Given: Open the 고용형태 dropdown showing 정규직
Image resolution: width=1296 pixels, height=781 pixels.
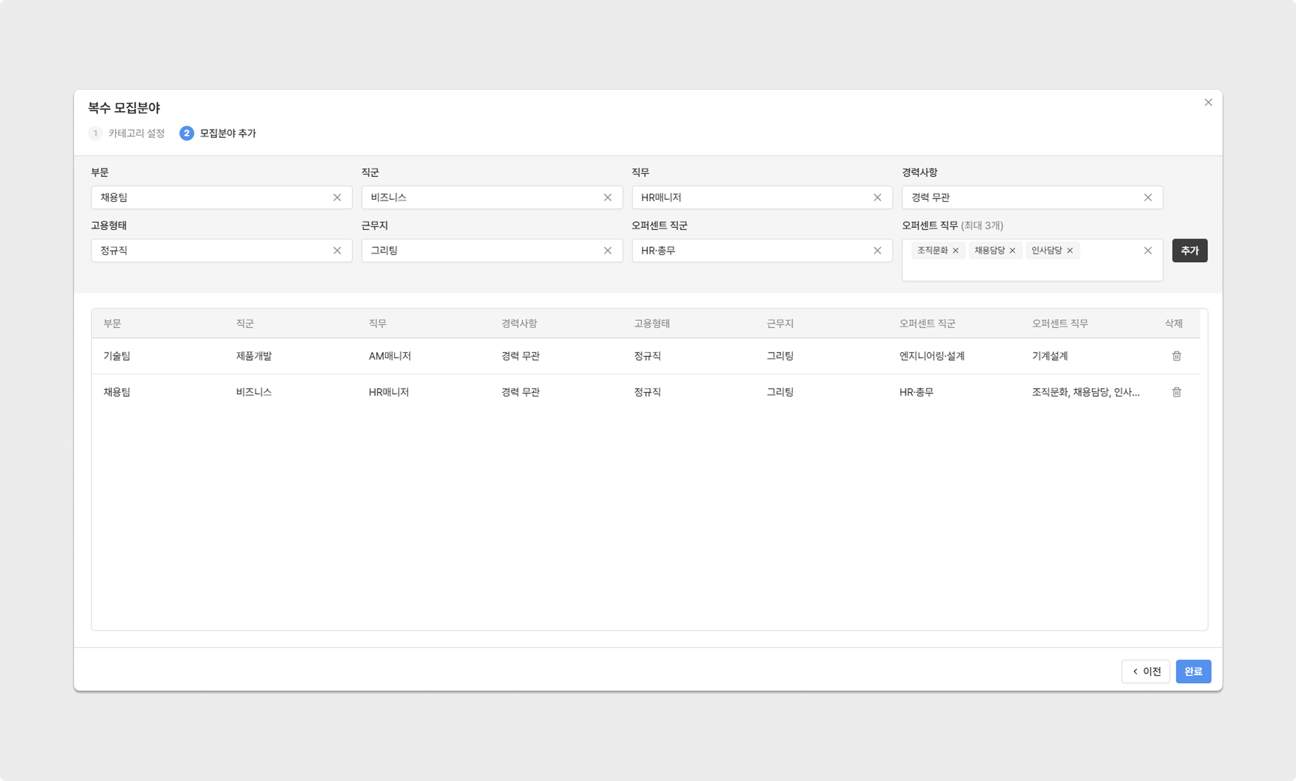Looking at the screenshot, I should (213, 251).
